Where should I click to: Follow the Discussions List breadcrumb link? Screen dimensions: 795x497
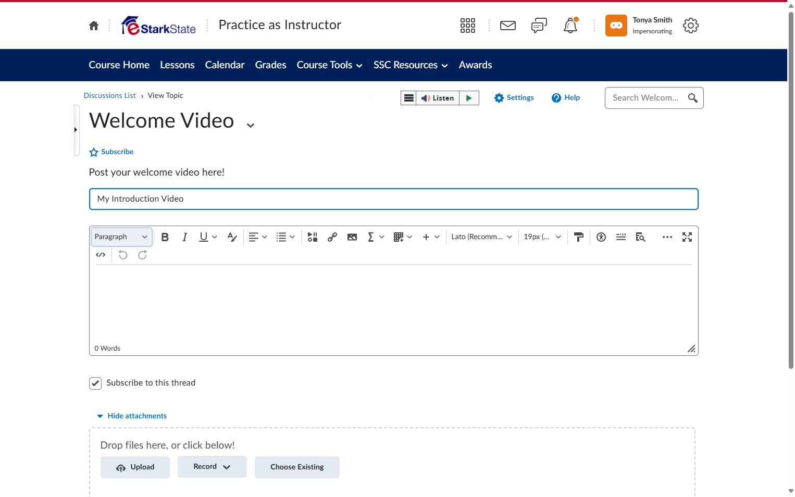[x=110, y=95]
